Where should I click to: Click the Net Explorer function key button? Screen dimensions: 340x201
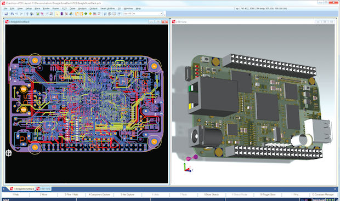pyautogui.click(x=127, y=194)
